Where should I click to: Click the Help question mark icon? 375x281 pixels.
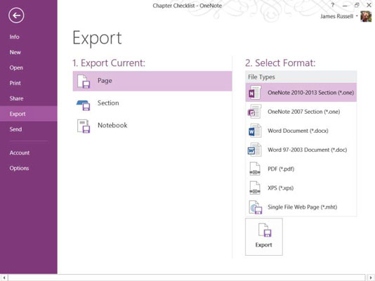(333, 5)
